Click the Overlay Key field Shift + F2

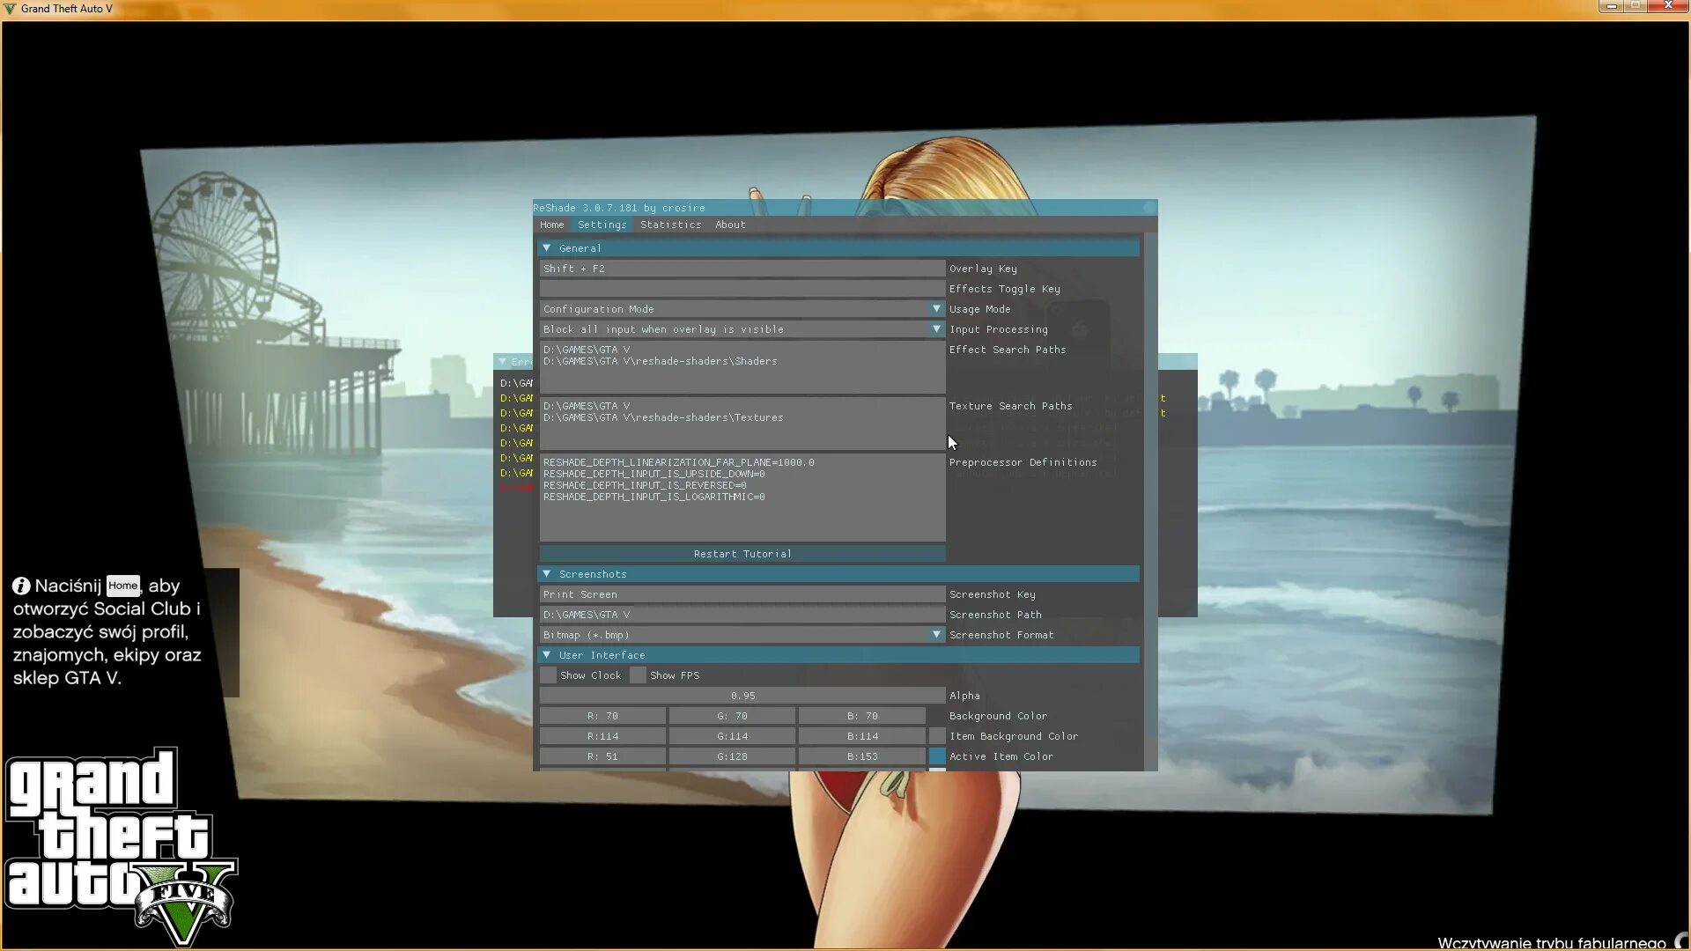pos(742,269)
